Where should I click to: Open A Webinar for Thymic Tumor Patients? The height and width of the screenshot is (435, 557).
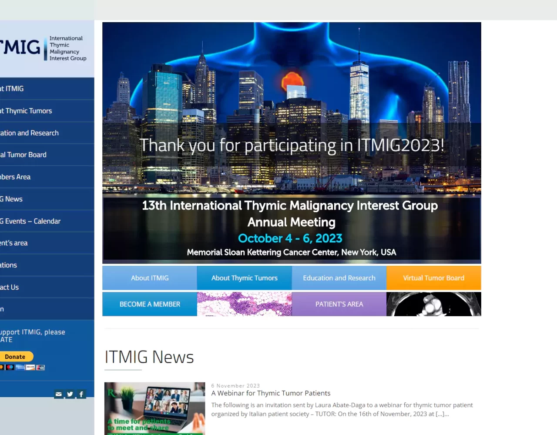click(x=271, y=393)
